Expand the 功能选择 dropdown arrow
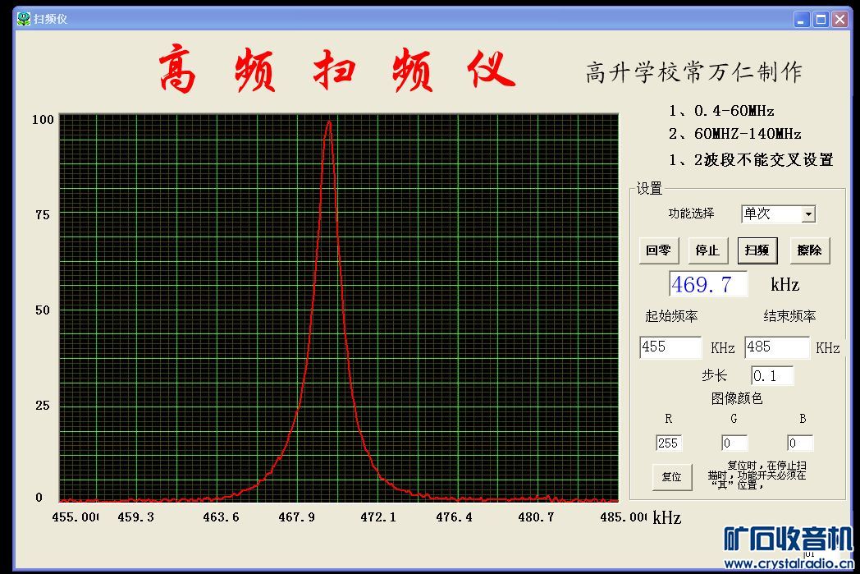This screenshot has height=574, width=860. [x=808, y=214]
